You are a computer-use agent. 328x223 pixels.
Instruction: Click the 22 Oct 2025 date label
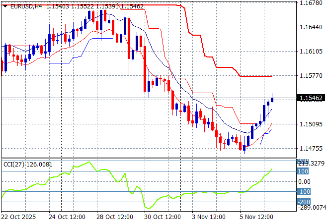tap(19, 217)
